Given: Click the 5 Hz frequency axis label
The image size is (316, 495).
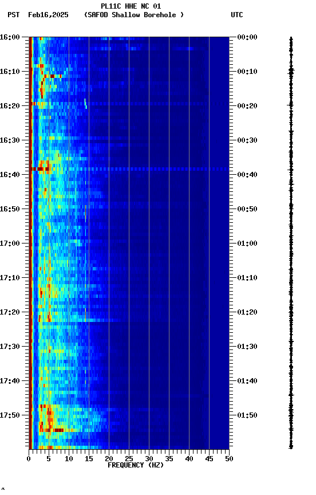Looking at the screenshot, I should pyautogui.click(x=49, y=459).
